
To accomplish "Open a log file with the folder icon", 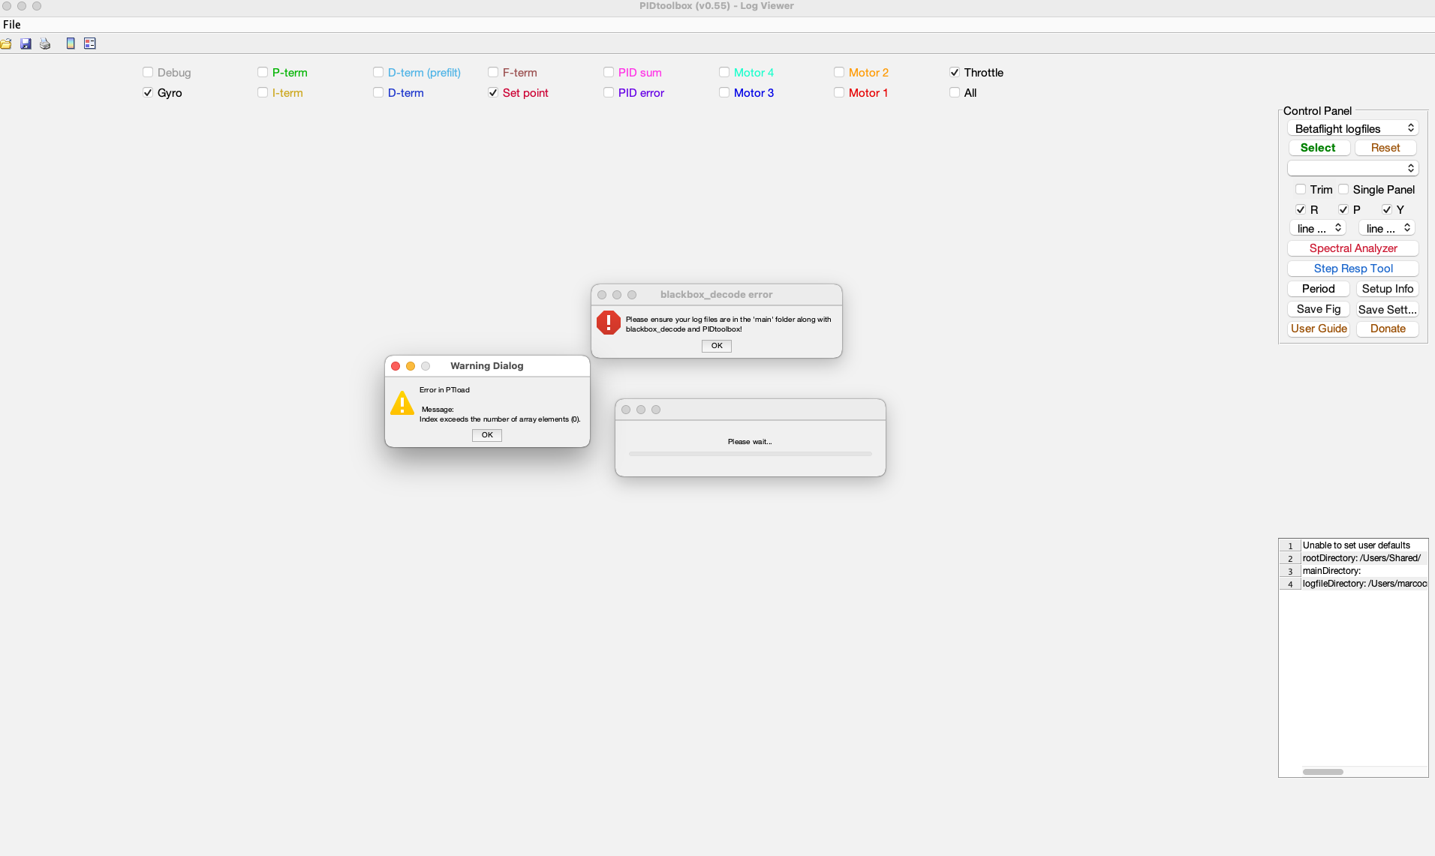I will 7,44.
